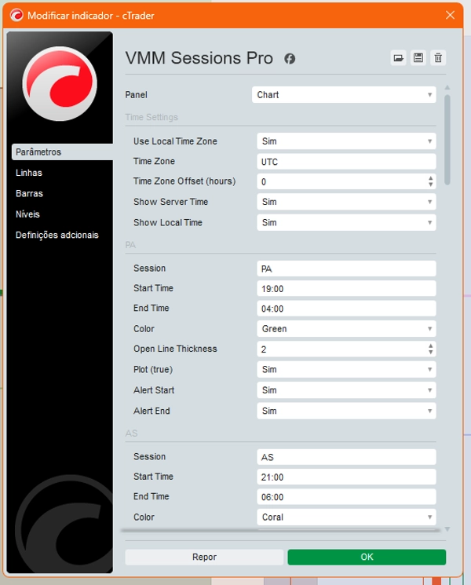Click the scrollbar down arrow
The width and height of the screenshot is (471, 585).
[447, 529]
